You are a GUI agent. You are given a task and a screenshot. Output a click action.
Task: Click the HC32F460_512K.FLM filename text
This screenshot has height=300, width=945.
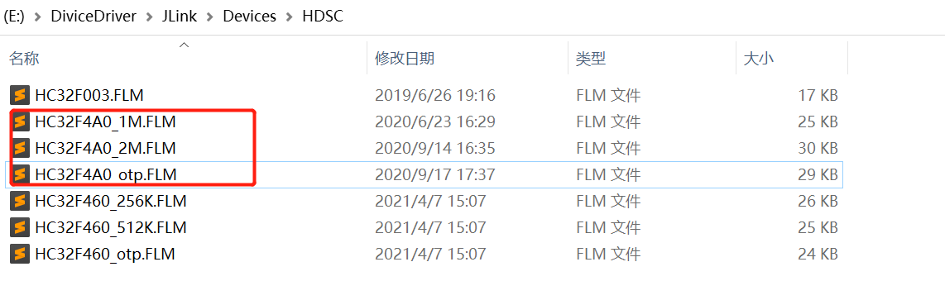111,228
